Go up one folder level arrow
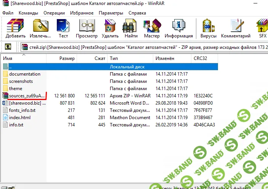268x189 pixels. click(8, 47)
